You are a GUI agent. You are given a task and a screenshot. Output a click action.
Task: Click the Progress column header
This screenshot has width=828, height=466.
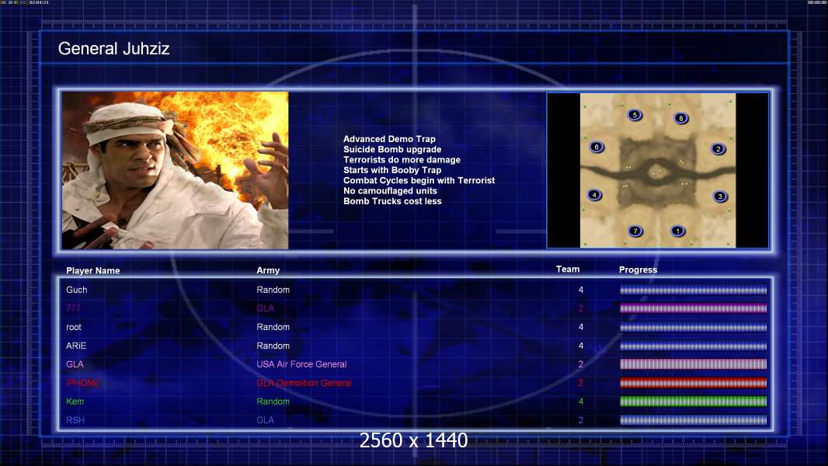[638, 270]
